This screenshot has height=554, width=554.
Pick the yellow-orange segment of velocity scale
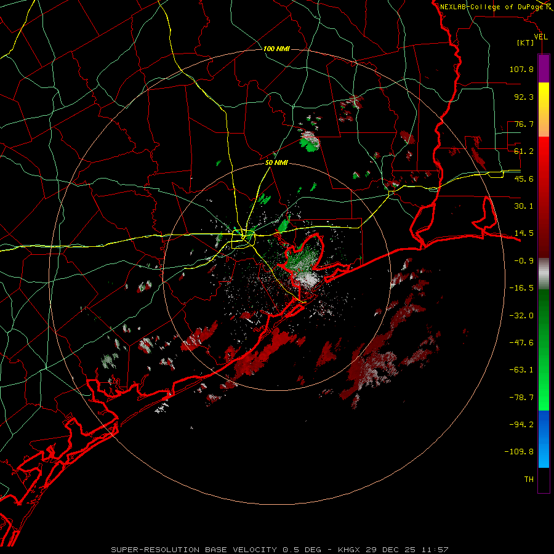click(544, 110)
